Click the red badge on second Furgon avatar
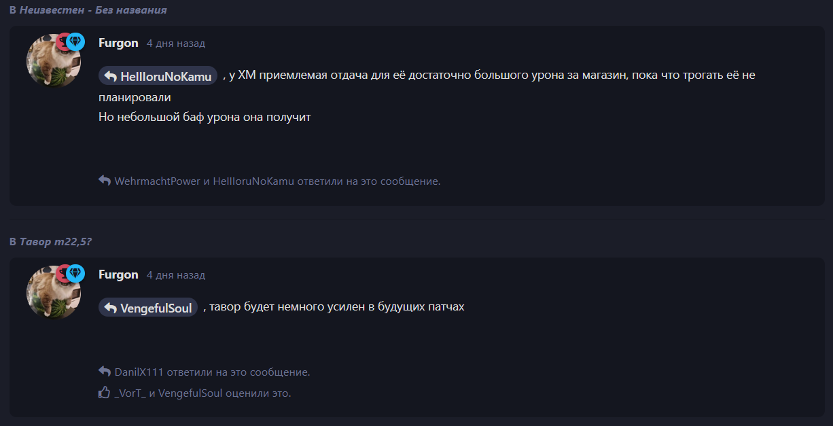Screen dimensions: 833x426 click(x=64, y=274)
